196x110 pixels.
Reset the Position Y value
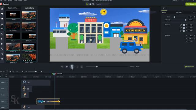(195, 39)
